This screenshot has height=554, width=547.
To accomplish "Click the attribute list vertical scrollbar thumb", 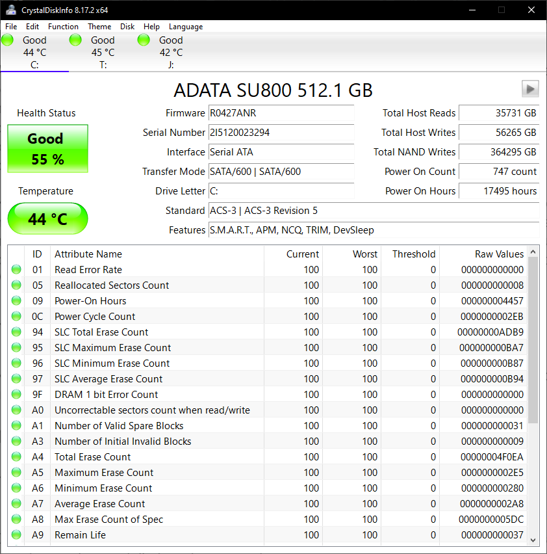I will tap(533, 340).
